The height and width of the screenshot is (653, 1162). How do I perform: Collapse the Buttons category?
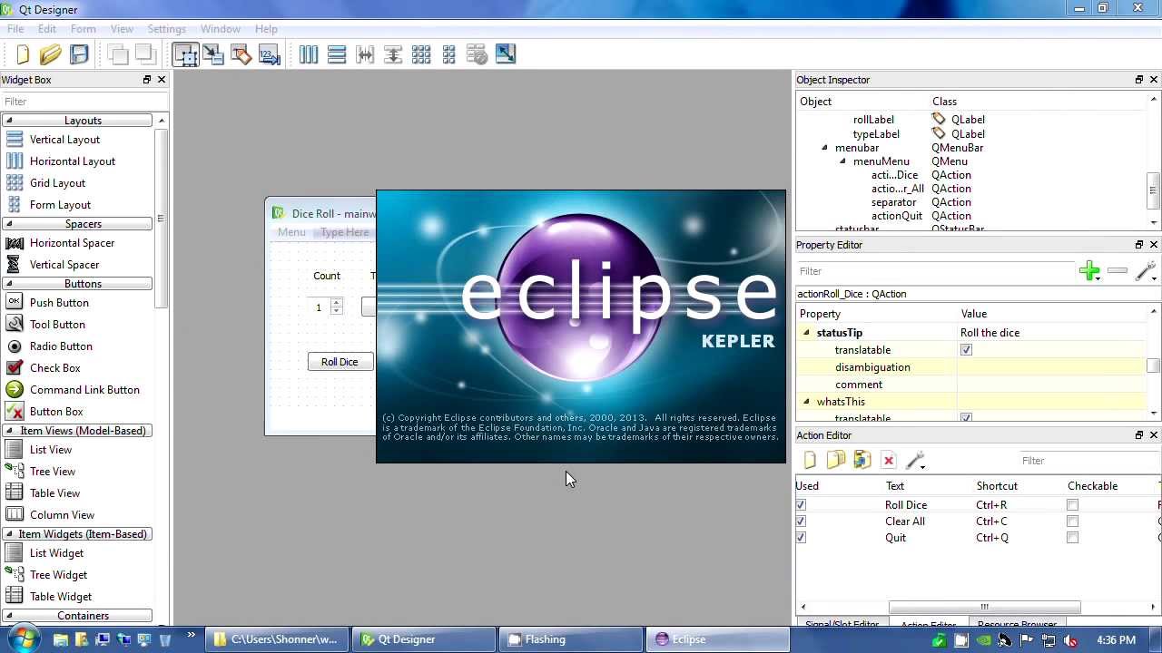coord(9,284)
